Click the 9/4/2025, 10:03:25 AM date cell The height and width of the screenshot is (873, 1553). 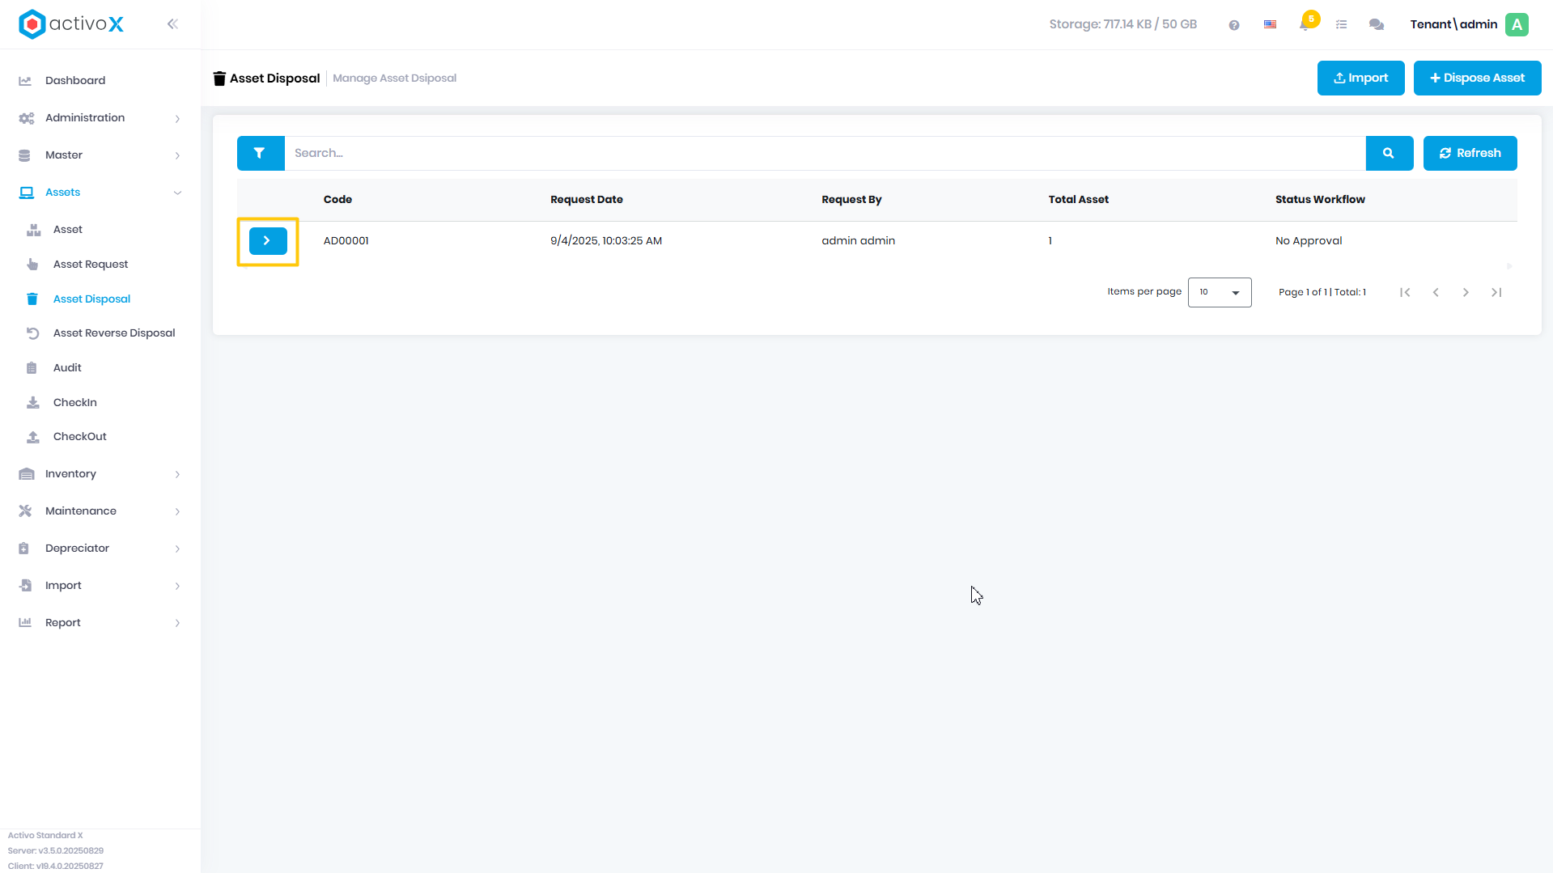pos(606,241)
